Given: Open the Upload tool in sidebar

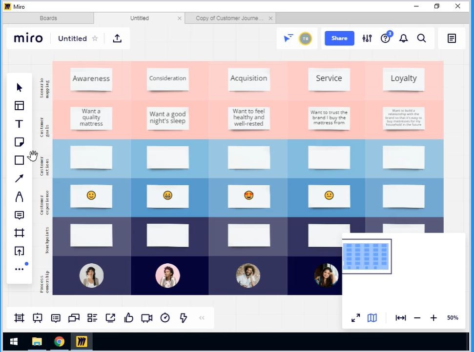Looking at the screenshot, I should [20, 251].
